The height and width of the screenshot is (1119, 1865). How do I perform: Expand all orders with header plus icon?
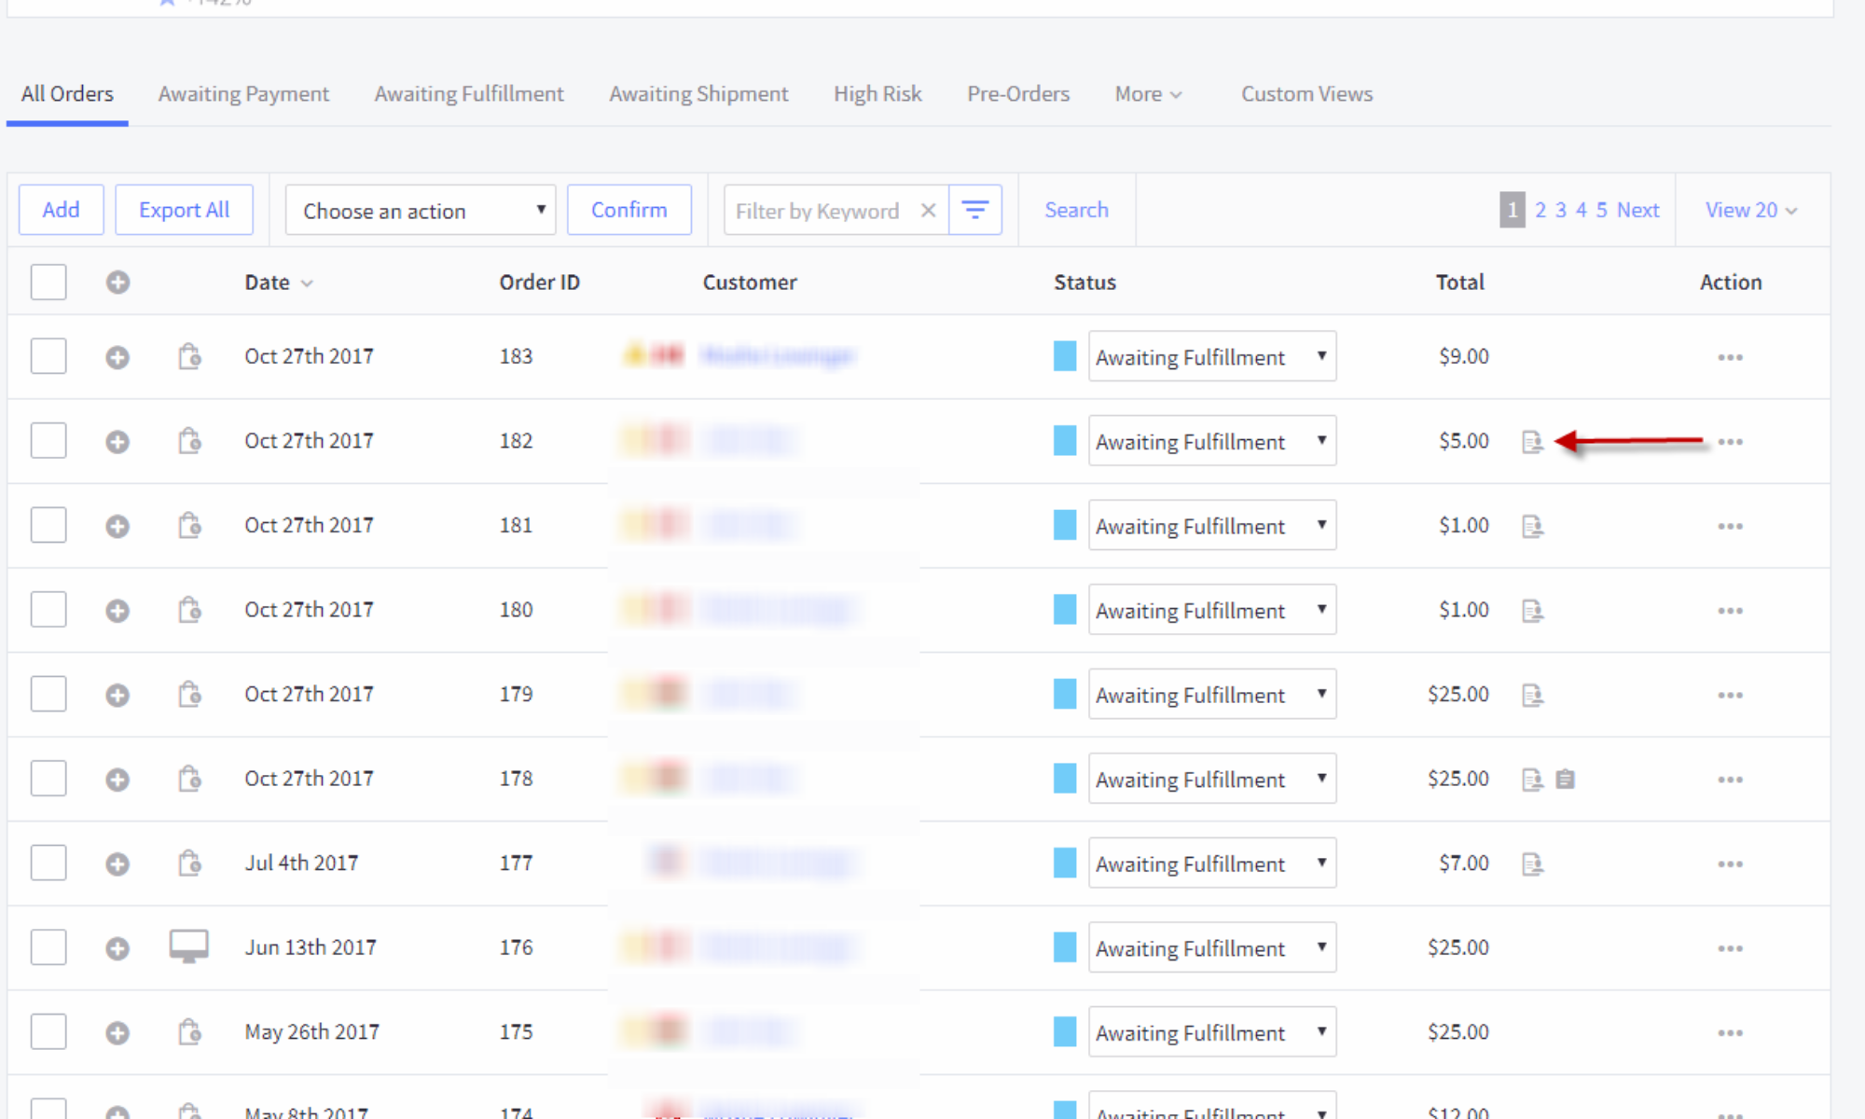tap(117, 282)
